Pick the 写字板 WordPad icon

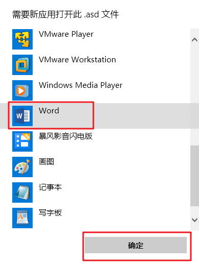tap(22, 218)
